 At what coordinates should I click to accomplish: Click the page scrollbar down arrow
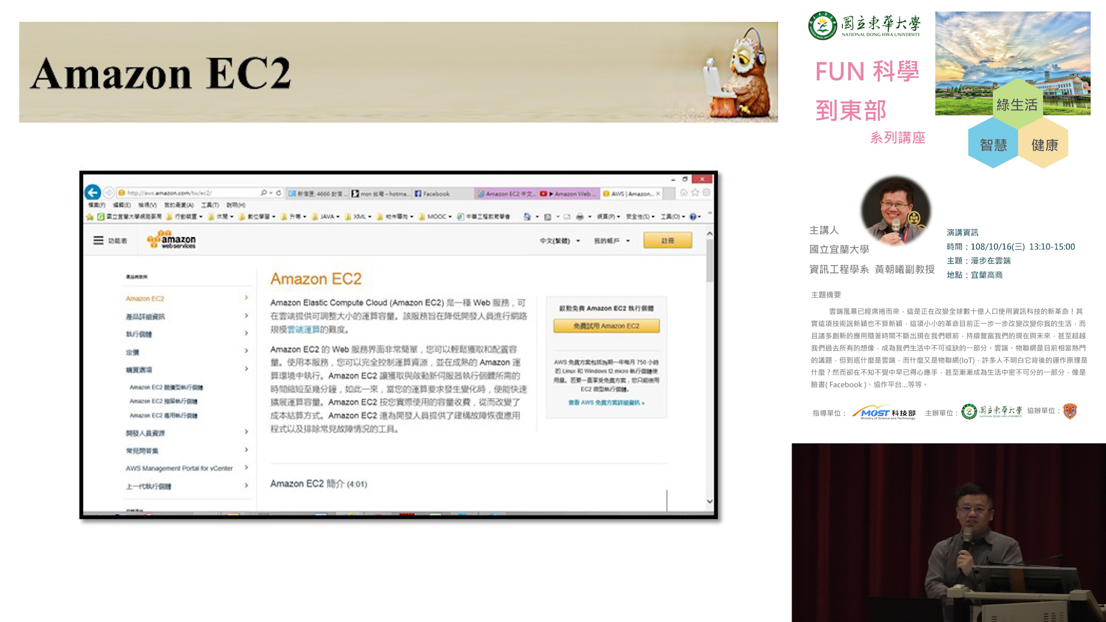coord(710,501)
